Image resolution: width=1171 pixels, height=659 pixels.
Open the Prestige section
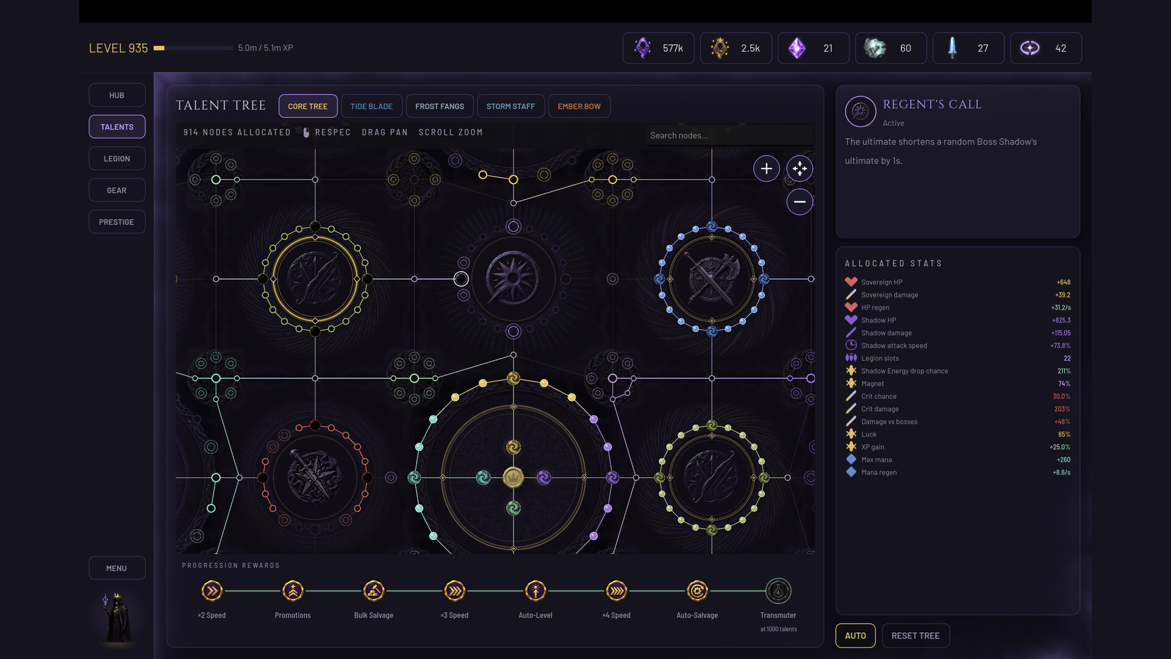tap(117, 222)
